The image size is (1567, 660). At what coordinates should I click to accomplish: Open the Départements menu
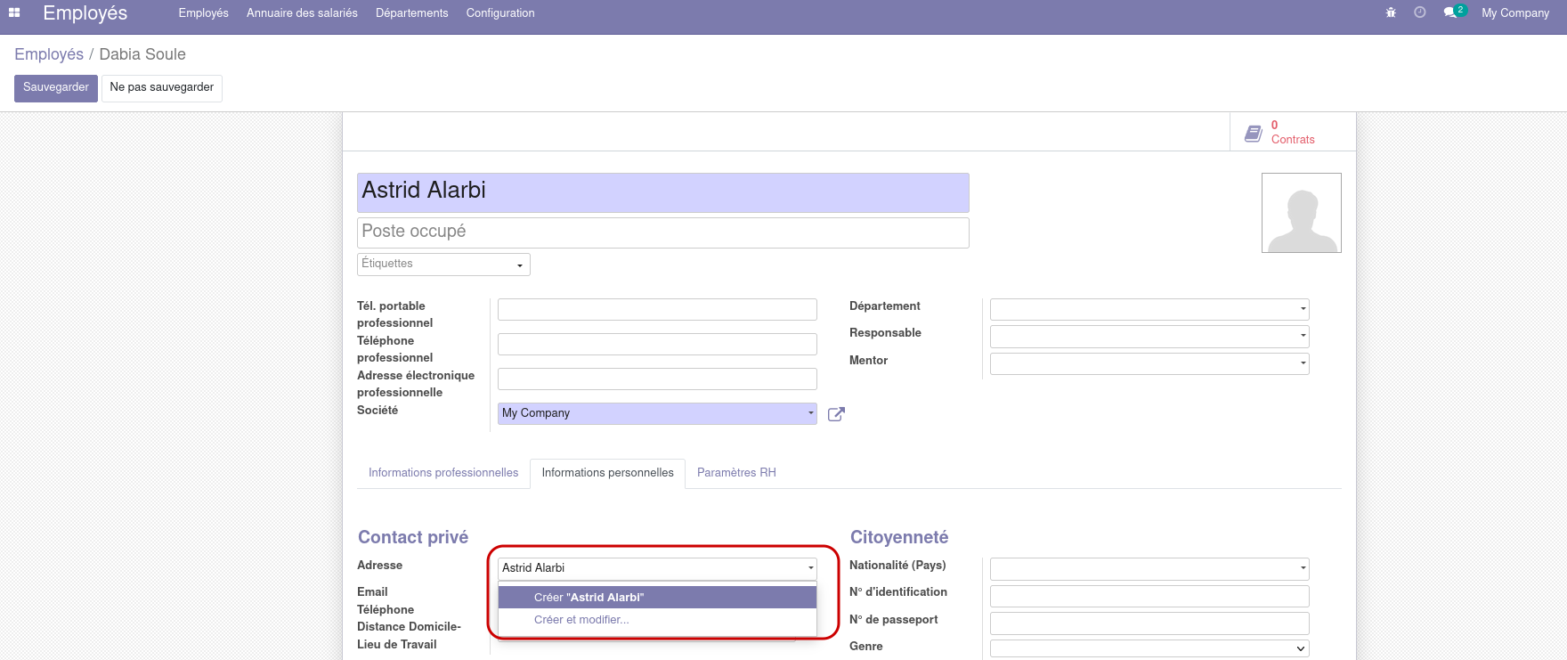pyautogui.click(x=411, y=13)
